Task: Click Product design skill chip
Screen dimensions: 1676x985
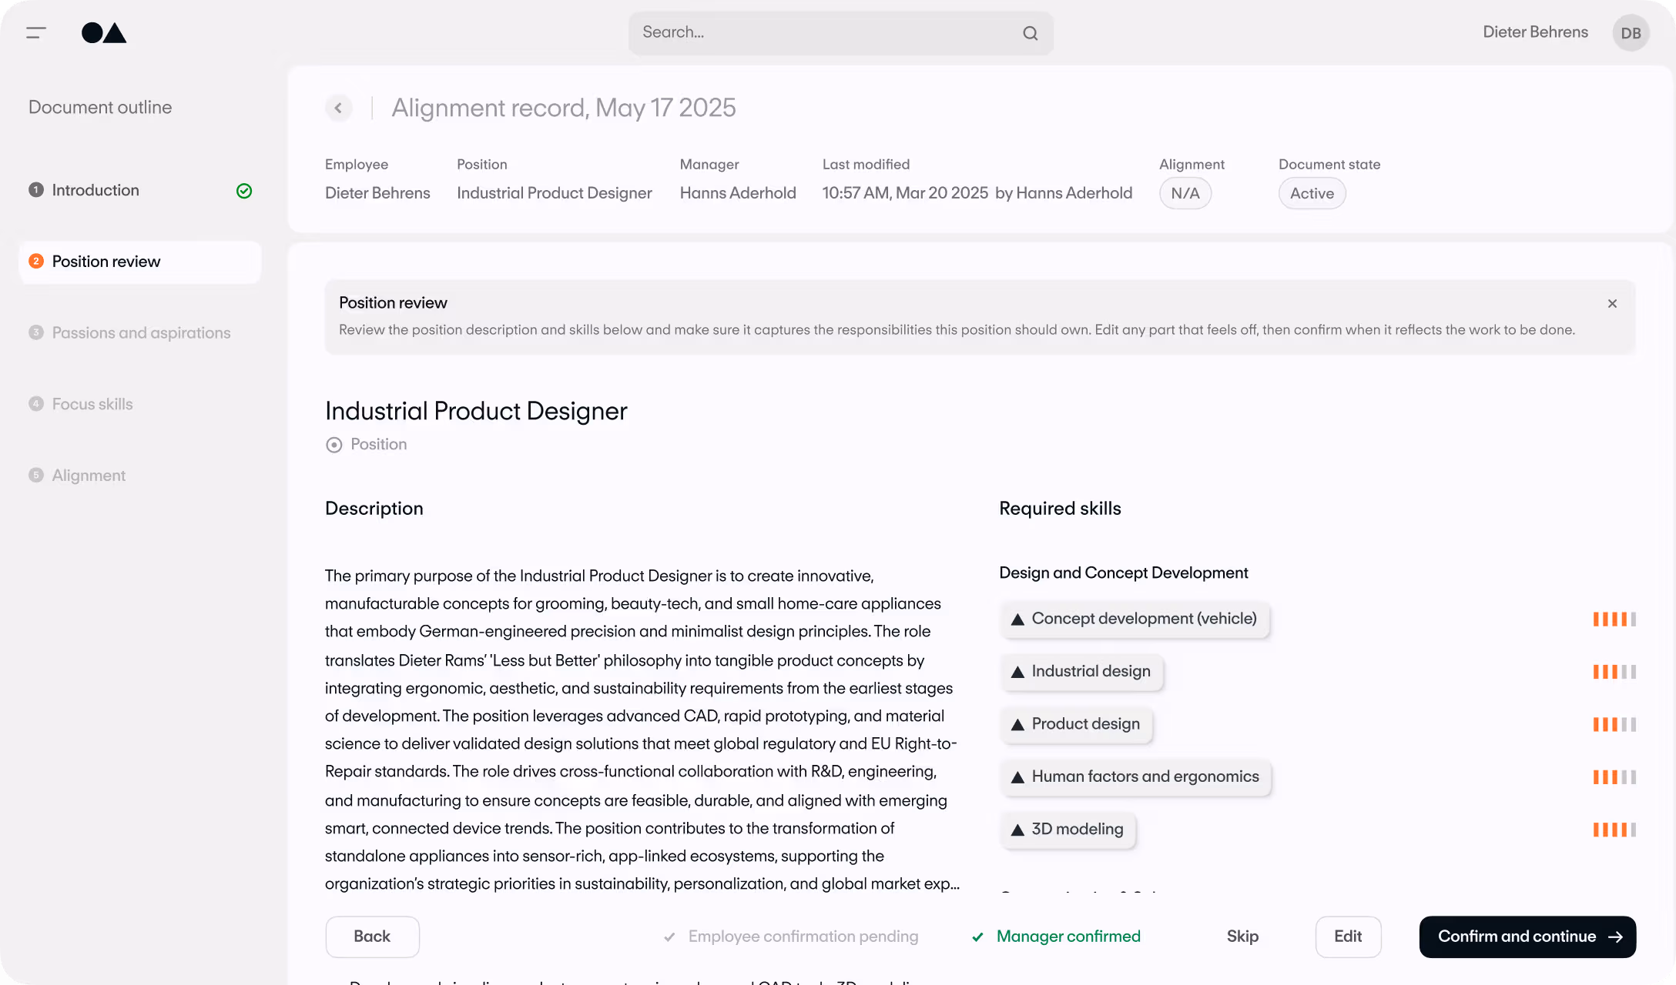Action: coord(1076,724)
